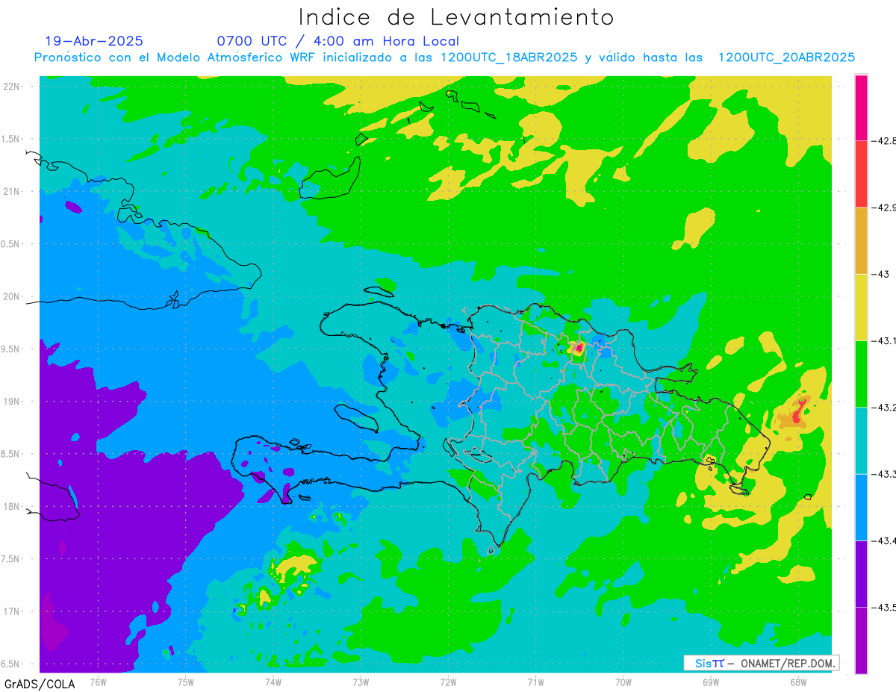Click the "ONAMET/REP.DOM." label box
Screen dimensions: 896x692
(x=762, y=663)
